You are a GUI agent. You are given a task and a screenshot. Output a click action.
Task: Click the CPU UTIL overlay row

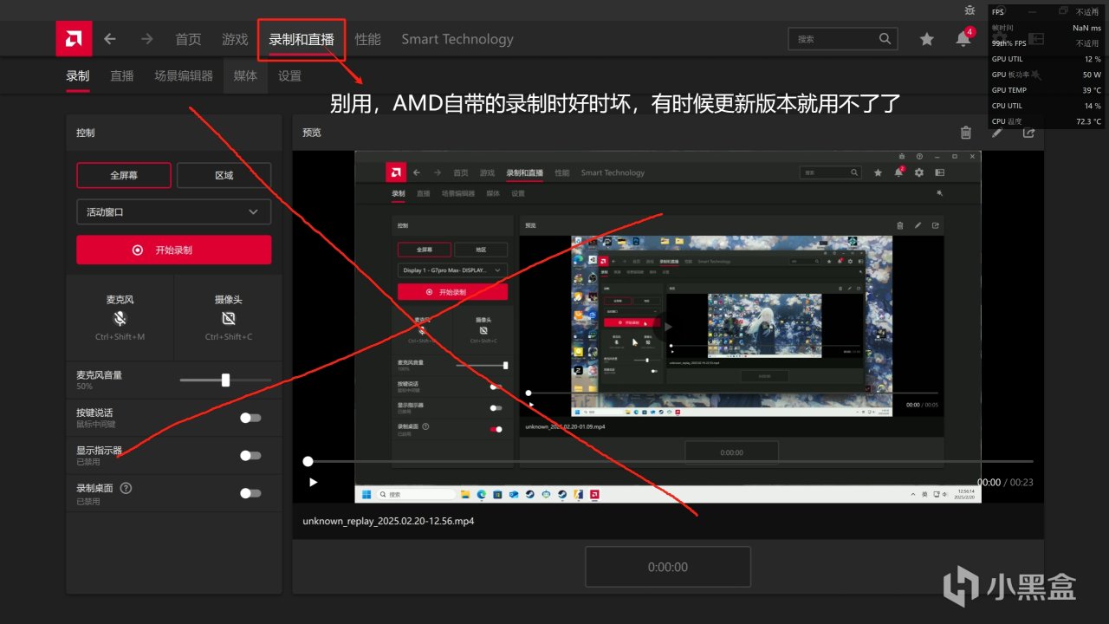click(x=1047, y=106)
